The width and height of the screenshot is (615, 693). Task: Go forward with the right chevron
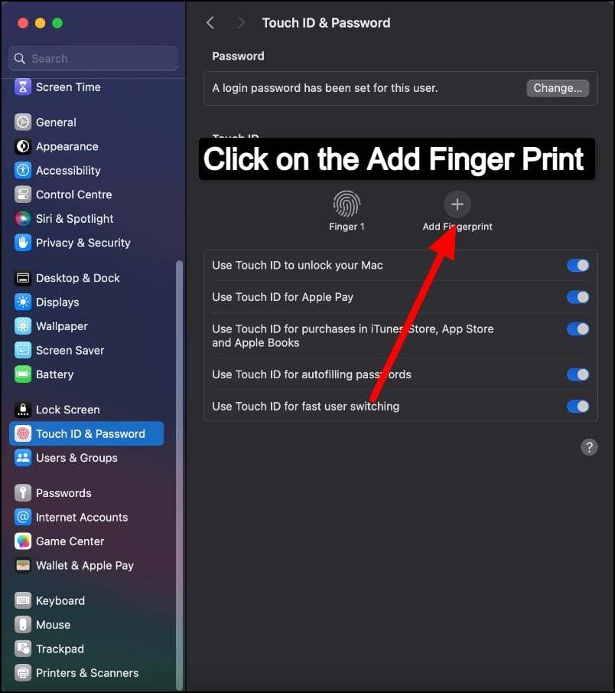pos(241,22)
